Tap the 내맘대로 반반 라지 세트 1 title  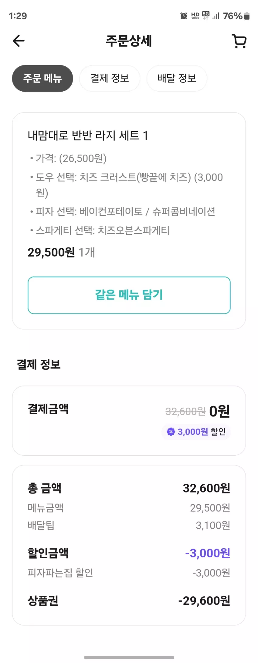[88, 135]
